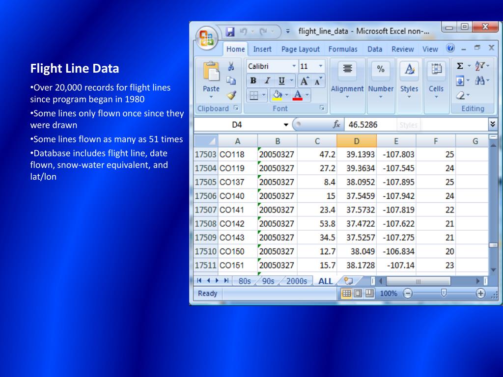Click the Insert Function fx icon

[x=336, y=125]
